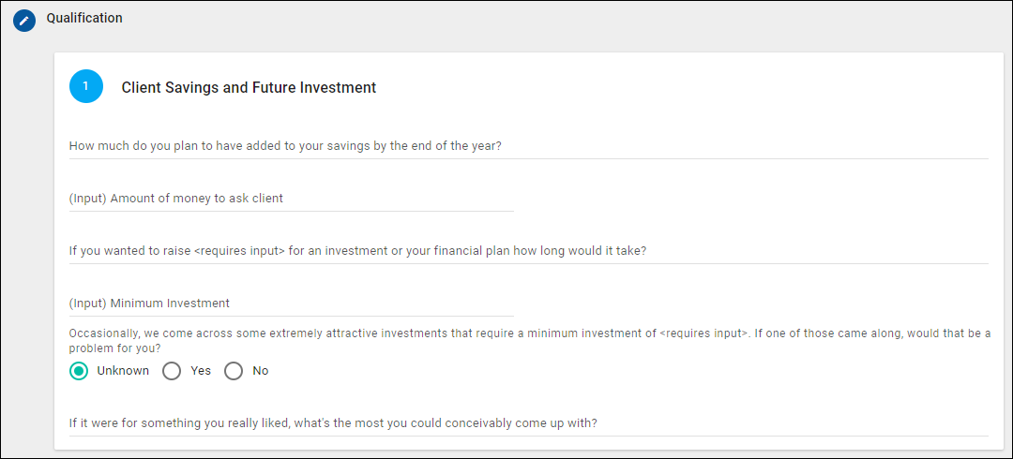Click the Minimum Investment input field
The height and width of the screenshot is (459, 1013).
pos(291,304)
